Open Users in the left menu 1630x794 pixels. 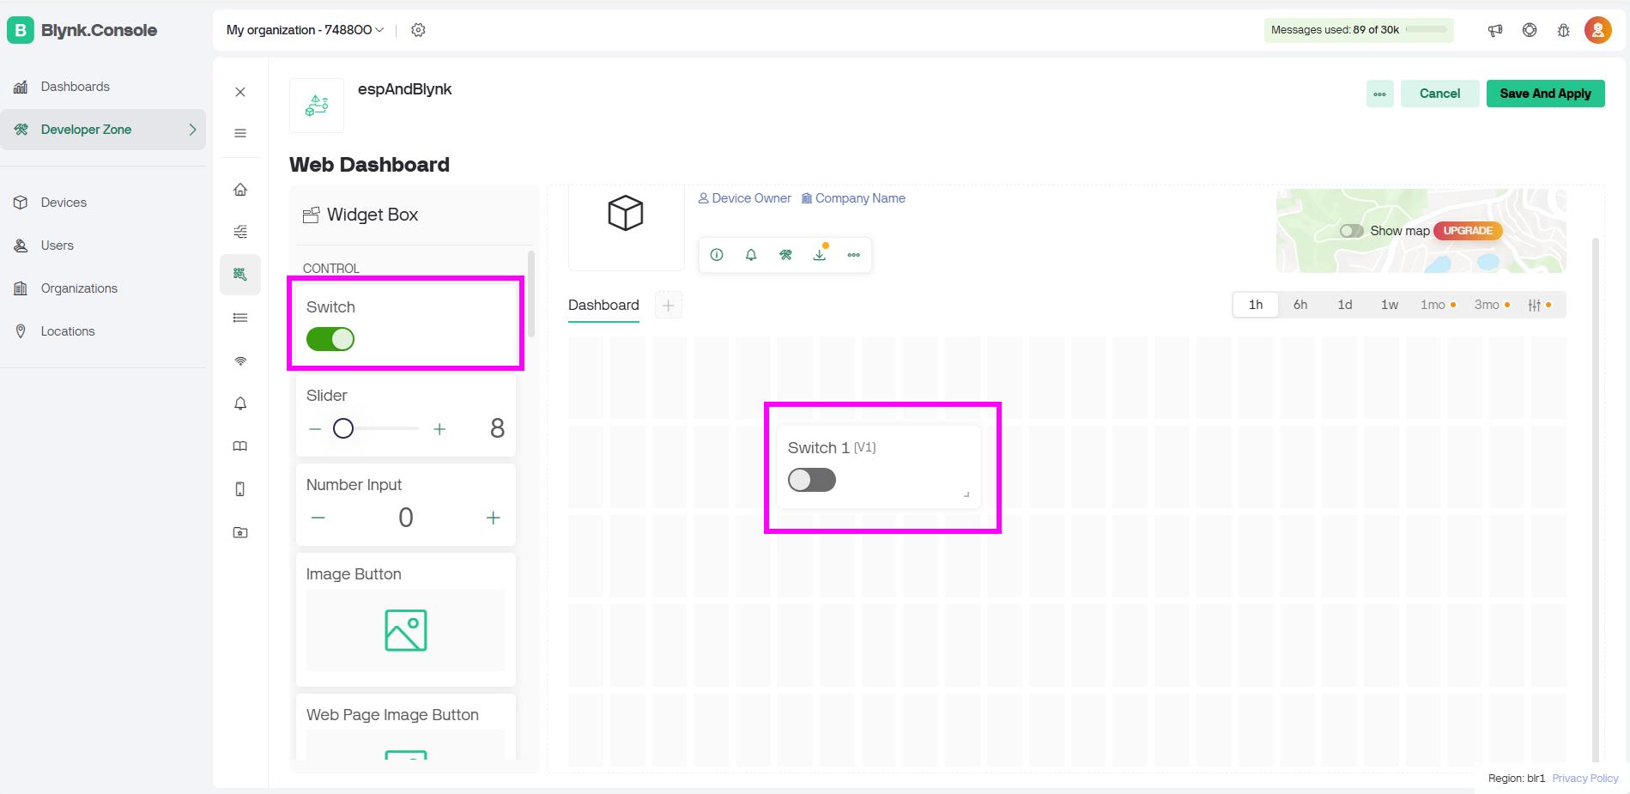(103, 245)
